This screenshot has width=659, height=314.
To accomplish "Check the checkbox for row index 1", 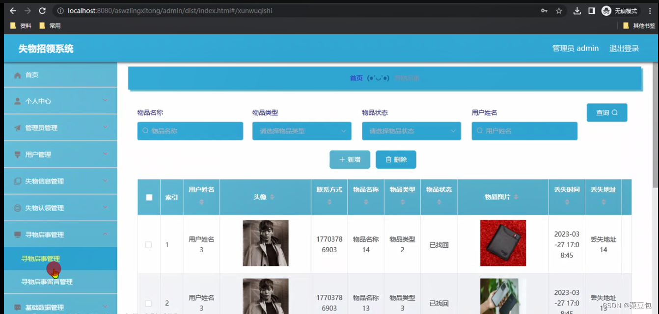I will click(148, 244).
